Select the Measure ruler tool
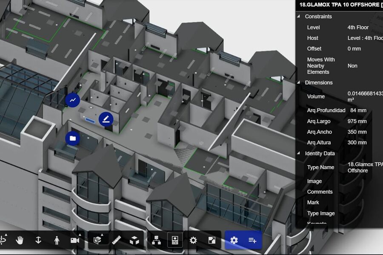The height and width of the screenshot is (255, 383). [x=116, y=240]
